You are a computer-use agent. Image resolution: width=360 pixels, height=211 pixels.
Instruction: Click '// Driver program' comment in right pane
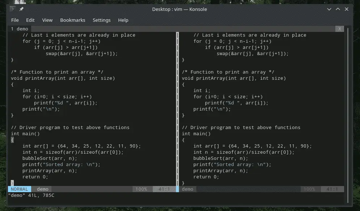[241, 128]
